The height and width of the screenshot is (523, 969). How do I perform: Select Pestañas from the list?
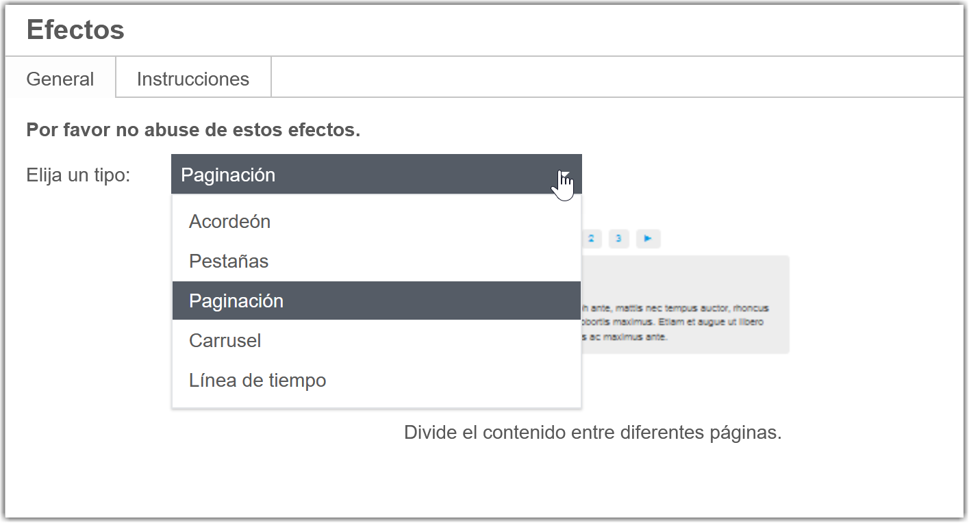pos(228,261)
